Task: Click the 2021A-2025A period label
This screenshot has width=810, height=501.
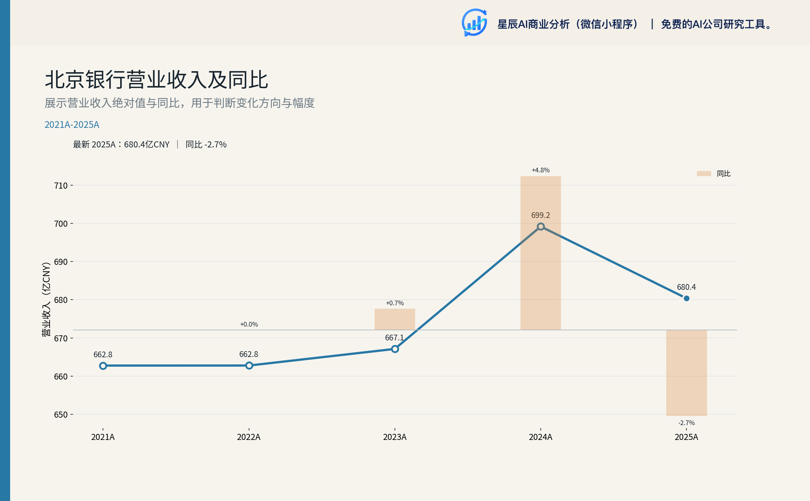Action: pyautogui.click(x=72, y=125)
